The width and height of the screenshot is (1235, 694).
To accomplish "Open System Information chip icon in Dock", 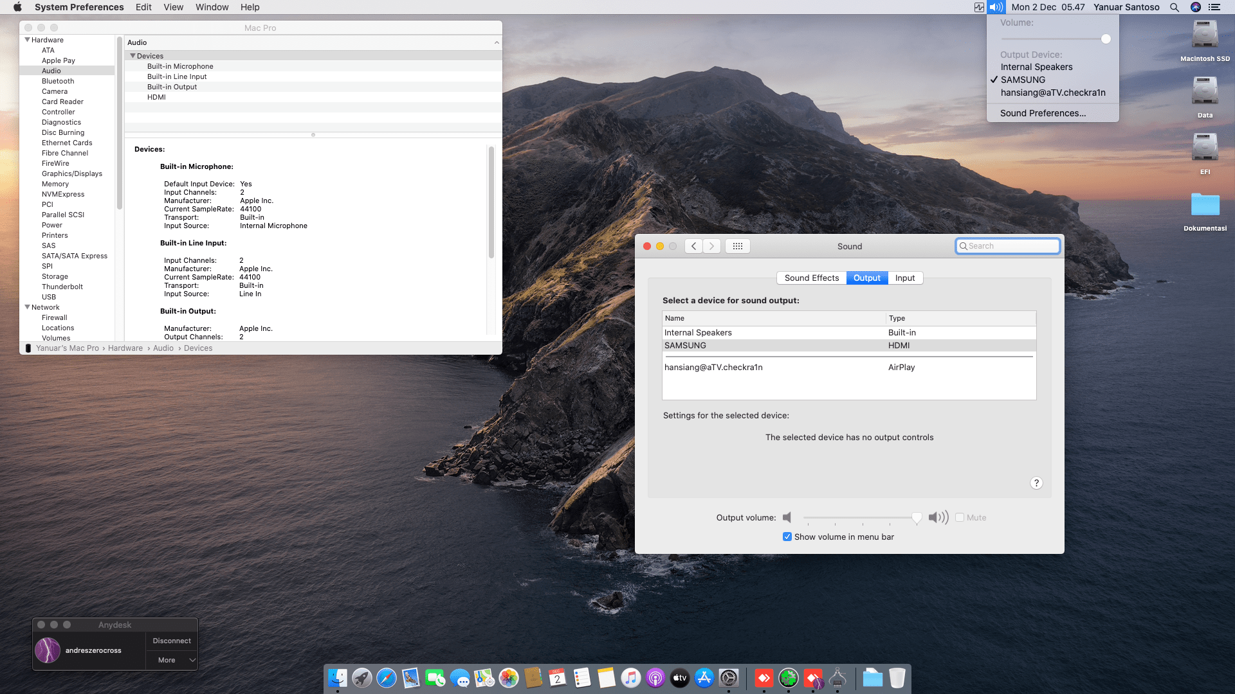I will tap(837, 678).
